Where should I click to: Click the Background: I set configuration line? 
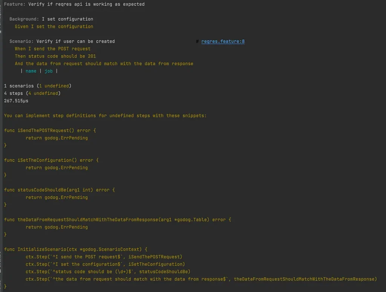click(x=51, y=19)
